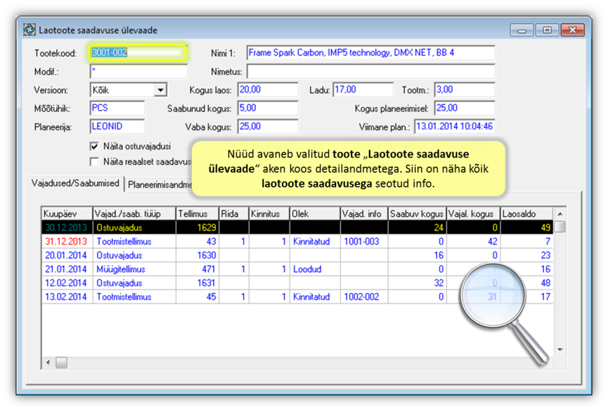Maximize the Laotoote saadavuse ülevaade window
Viewport: 608px width, 411px height.
click(546, 30)
